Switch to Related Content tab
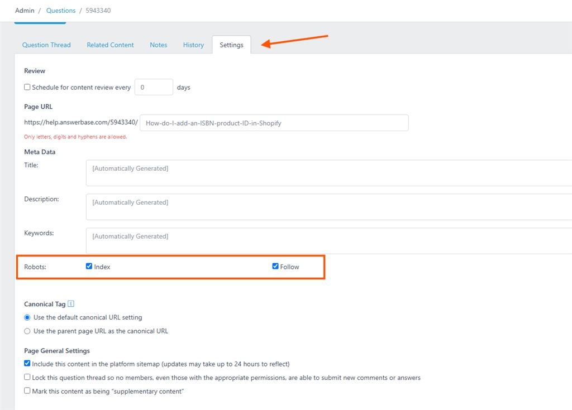Viewport: 572px width, 410px height. pos(110,45)
